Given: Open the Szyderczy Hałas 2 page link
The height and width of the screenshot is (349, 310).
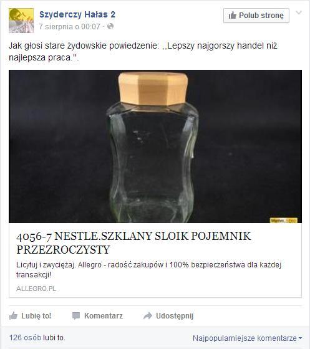Looking at the screenshot, I should [x=77, y=15].
